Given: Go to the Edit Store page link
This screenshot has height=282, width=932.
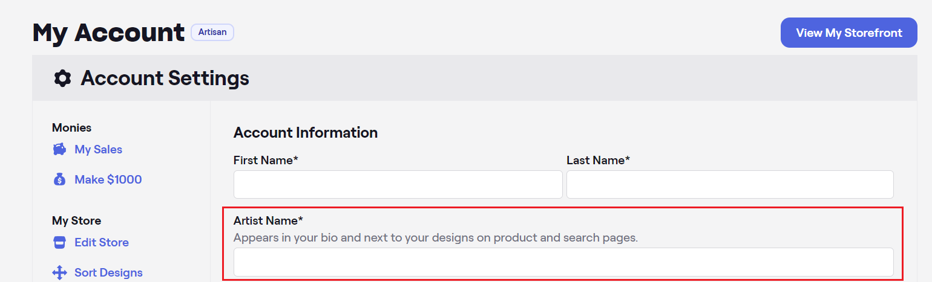Looking at the screenshot, I should [102, 242].
